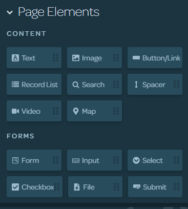188x209 pixels.
Task: Grab the Search element drag handle
Action: pos(116,85)
